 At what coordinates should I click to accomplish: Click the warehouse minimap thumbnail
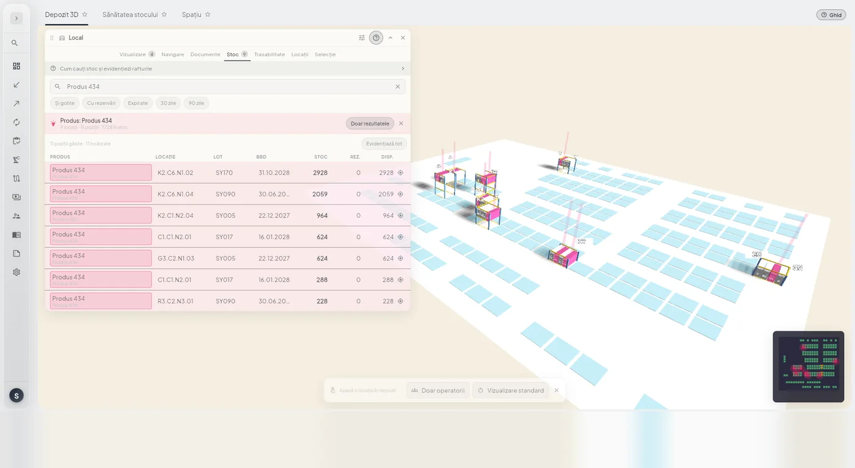pyautogui.click(x=809, y=367)
